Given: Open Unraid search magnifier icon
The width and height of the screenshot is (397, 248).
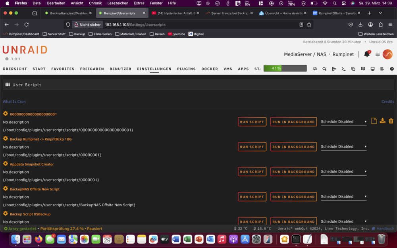Looking at the screenshot, I should (324, 69).
